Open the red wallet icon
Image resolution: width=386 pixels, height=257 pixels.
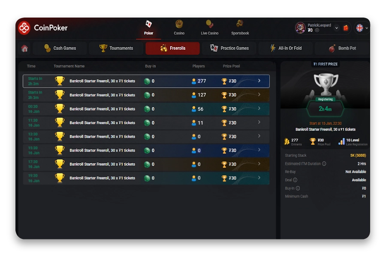pyautogui.click(x=346, y=28)
